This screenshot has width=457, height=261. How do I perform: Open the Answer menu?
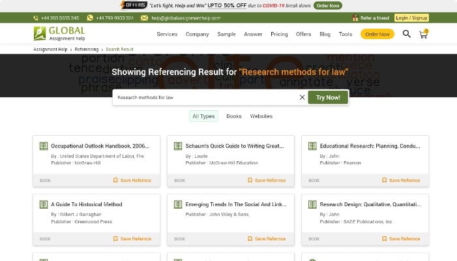(x=253, y=34)
